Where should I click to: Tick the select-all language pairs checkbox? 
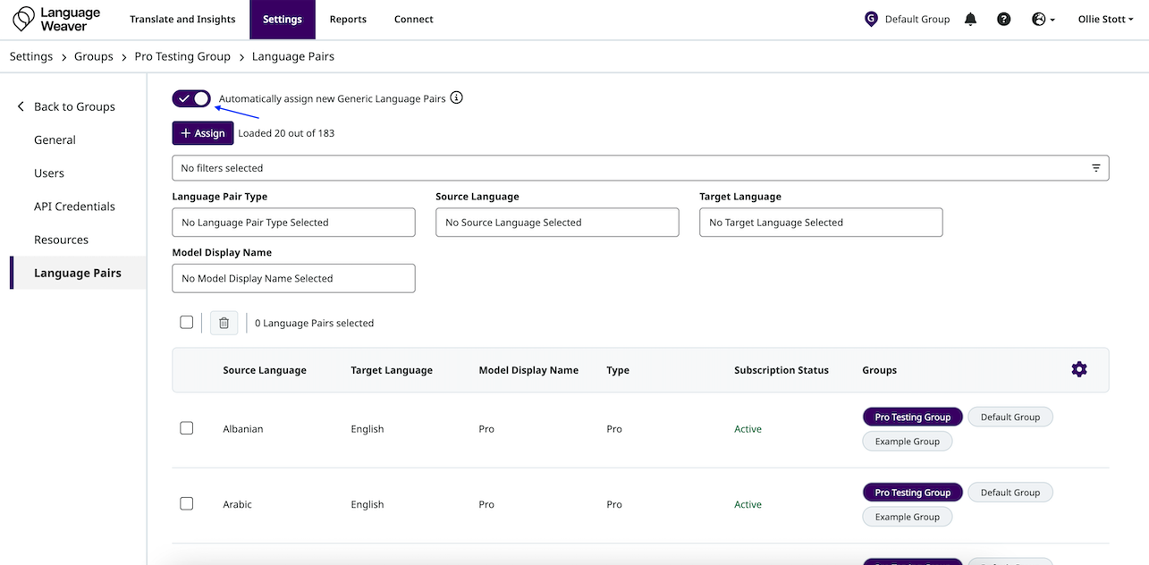[186, 322]
